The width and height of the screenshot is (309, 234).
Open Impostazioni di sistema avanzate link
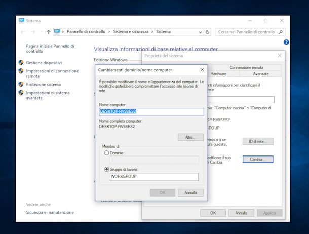point(48,95)
